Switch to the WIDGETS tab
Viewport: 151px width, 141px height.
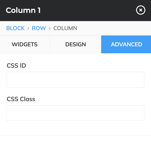(x=25, y=44)
